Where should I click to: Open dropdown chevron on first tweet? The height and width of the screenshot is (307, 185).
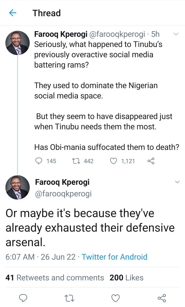(x=177, y=34)
